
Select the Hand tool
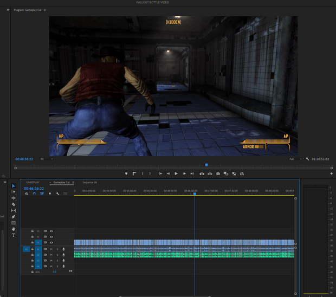pyautogui.click(x=14, y=229)
